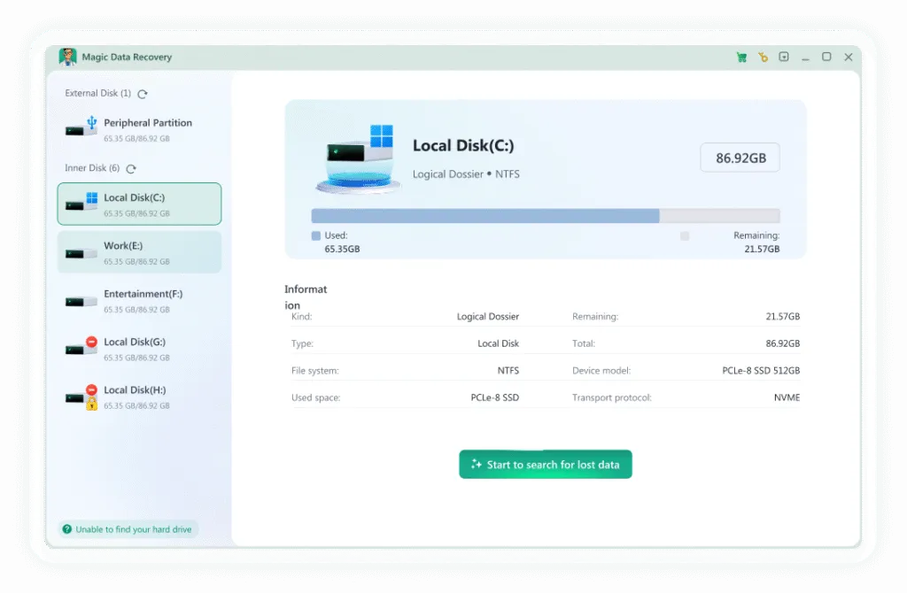Screen dimensions: 907x593
Task: Click the Transport protocol value 'NVME'
Action: pyautogui.click(x=787, y=397)
